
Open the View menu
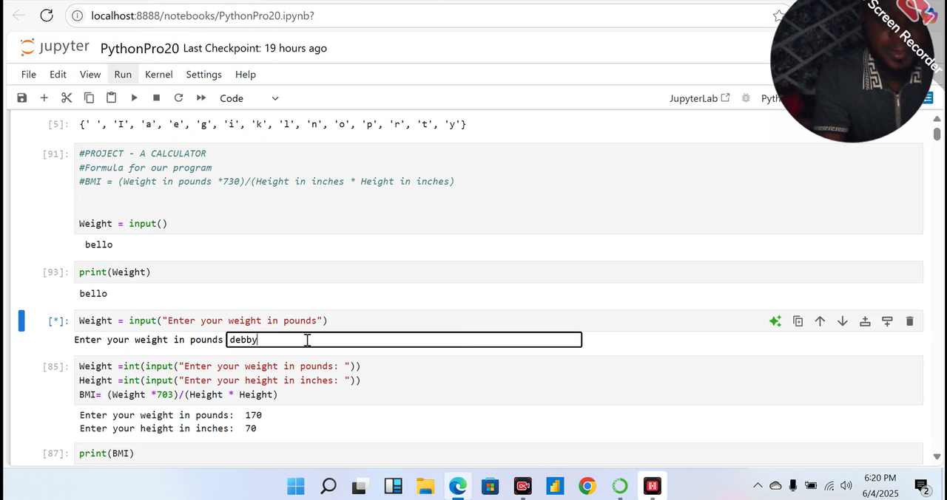90,75
